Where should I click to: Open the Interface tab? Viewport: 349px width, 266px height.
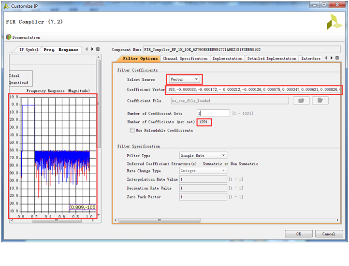[310, 59]
